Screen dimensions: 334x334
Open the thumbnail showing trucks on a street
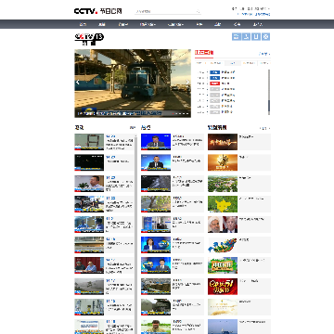[x=89, y=204]
